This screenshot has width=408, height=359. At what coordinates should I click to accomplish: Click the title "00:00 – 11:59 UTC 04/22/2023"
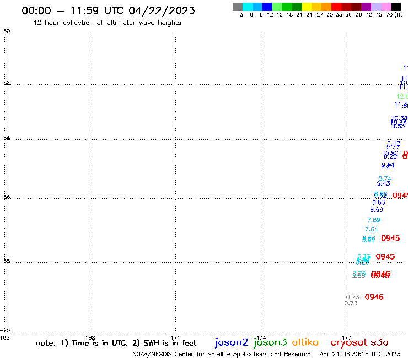pos(108,10)
